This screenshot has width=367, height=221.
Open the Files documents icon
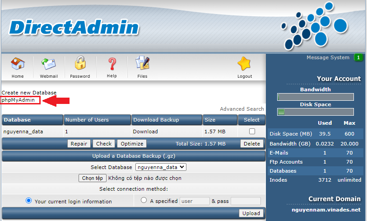click(142, 63)
